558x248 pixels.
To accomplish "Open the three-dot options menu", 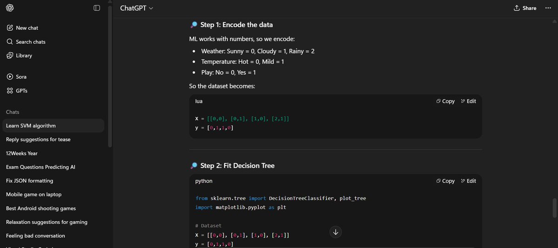I will point(547,8).
